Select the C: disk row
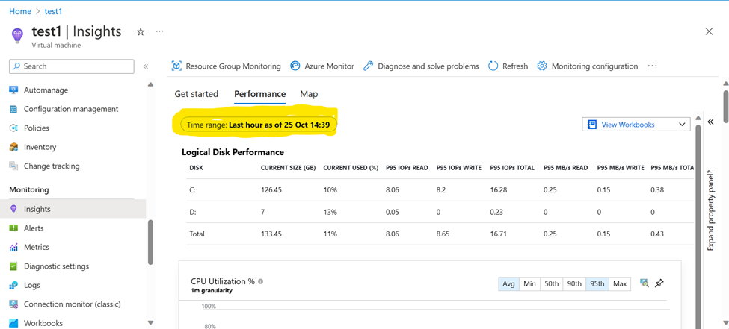Image resolution: width=729 pixels, height=329 pixels. tap(440, 190)
